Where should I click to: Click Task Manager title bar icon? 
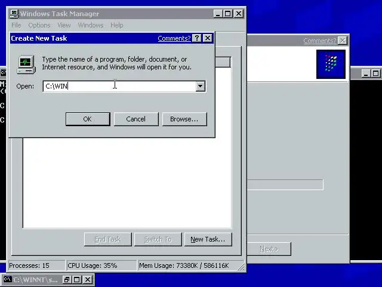14,14
